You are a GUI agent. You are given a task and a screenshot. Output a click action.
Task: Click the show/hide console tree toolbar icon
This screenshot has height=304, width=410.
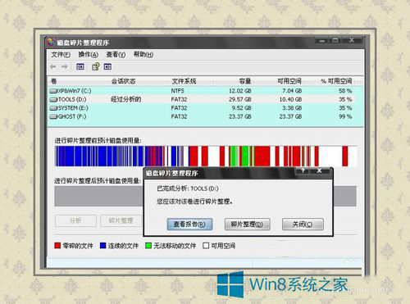tap(80, 66)
